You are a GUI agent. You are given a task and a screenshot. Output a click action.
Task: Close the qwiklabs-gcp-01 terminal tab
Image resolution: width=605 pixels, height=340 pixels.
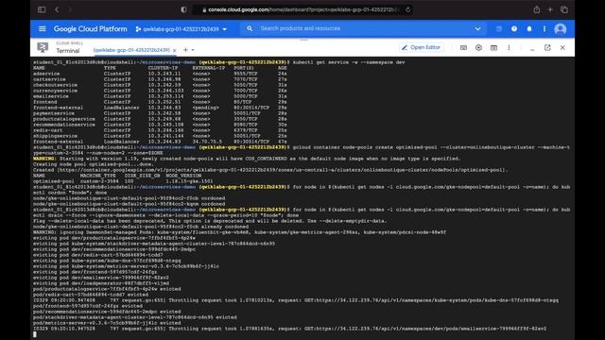[x=174, y=50]
